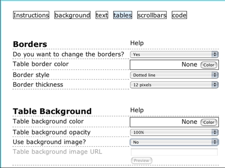Click Help next to Borders heading
The height and width of the screenshot is (168, 225).
pos(137,43)
